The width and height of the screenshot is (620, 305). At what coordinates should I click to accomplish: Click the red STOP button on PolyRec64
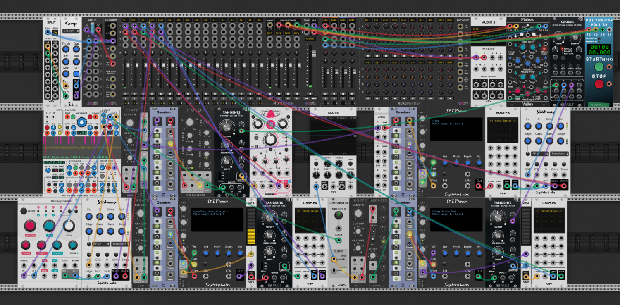point(599,85)
